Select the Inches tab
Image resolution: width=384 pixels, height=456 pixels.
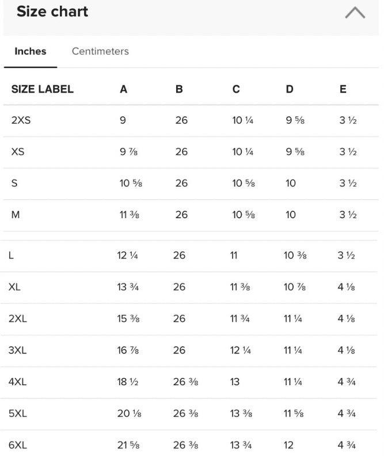[x=31, y=51]
